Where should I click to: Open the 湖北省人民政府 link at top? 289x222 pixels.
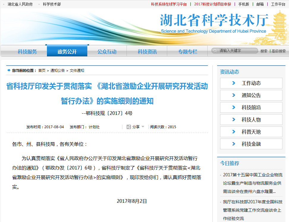(20, 4)
